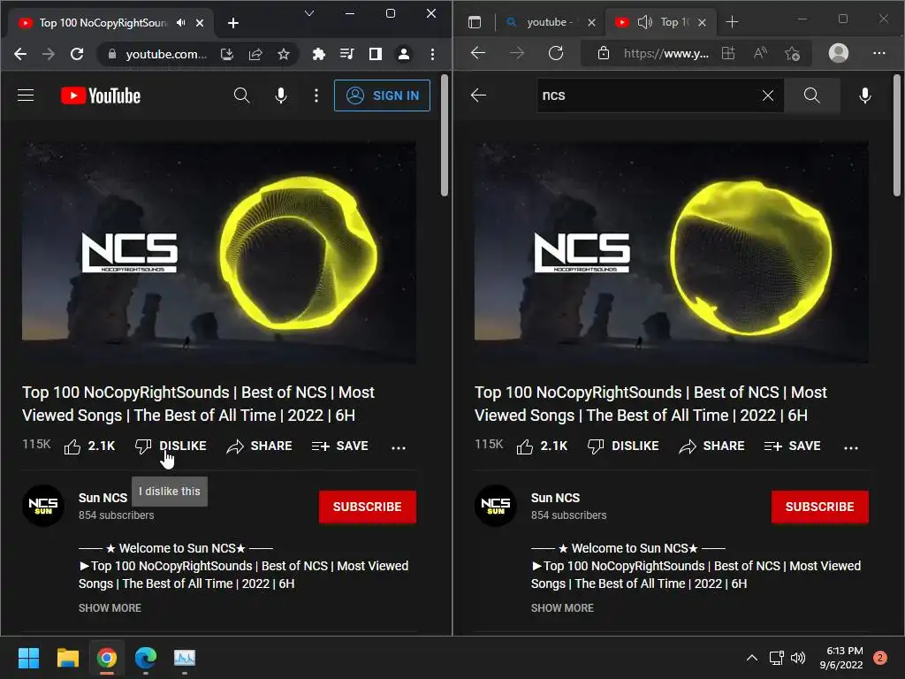The width and height of the screenshot is (905, 679).
Task: Like the video in Edge window
Action: 542,446
